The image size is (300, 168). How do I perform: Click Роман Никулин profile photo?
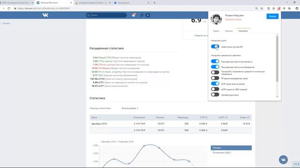click(x=216, y=19)
